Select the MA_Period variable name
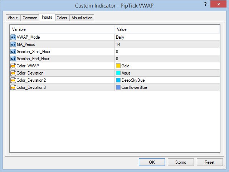 click(x=26, y=44)
